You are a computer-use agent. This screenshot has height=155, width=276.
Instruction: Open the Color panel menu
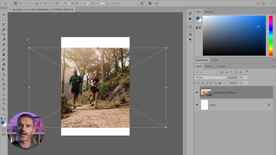click(273, 12)
